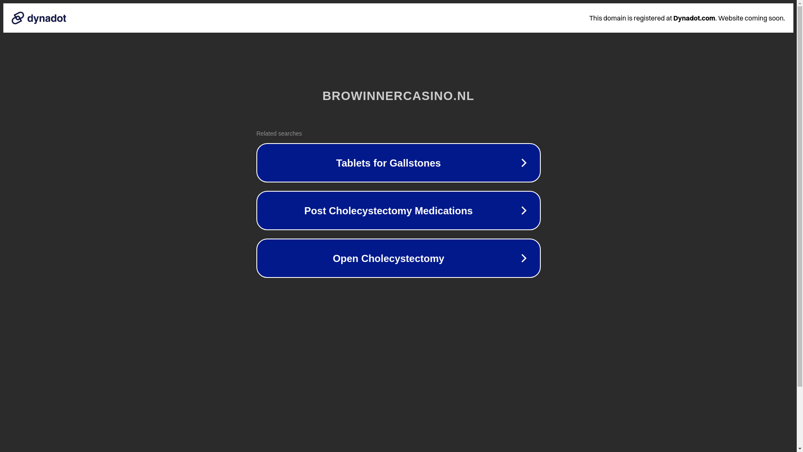Click the scrollbar down arrow
Image resolution: width=803 pixels, height=452 pixels.
click(800, 448)
